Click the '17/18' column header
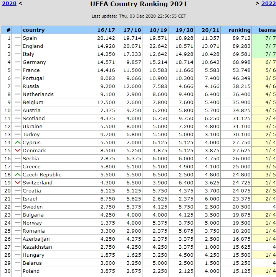276x277 pixels. (x=129, y=30)
